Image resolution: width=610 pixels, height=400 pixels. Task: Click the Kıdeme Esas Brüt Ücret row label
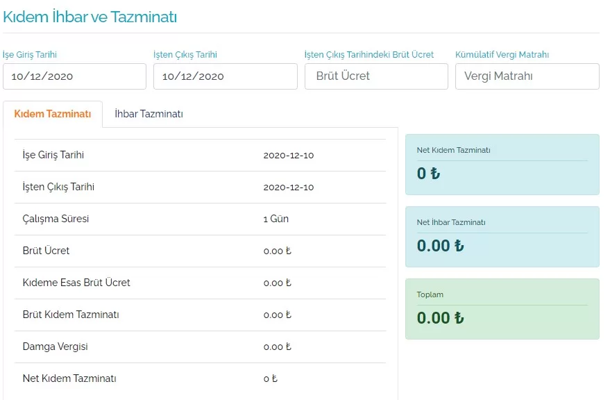pyautogui.click(x=76, y=283)
